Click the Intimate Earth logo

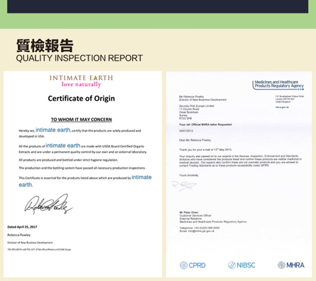tap(81, 81)
